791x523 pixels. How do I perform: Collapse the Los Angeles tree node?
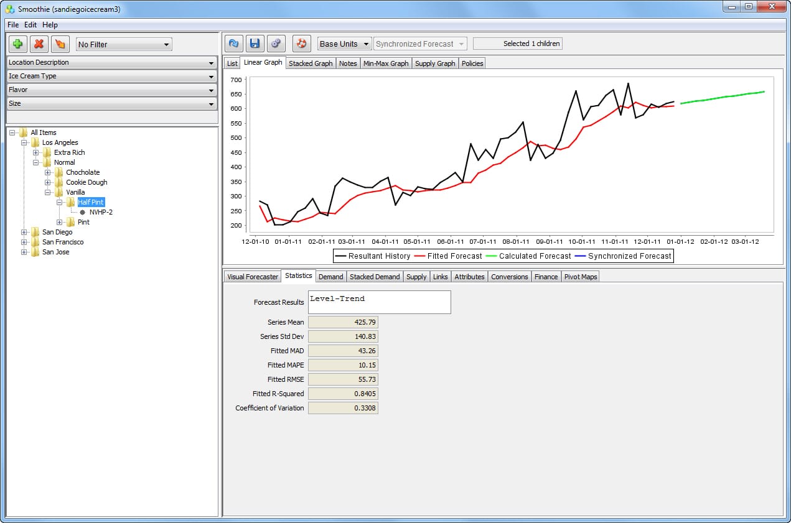(24, 142)
